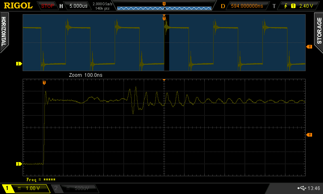
Task: Click the USB connection status icon
Action: 302,188
